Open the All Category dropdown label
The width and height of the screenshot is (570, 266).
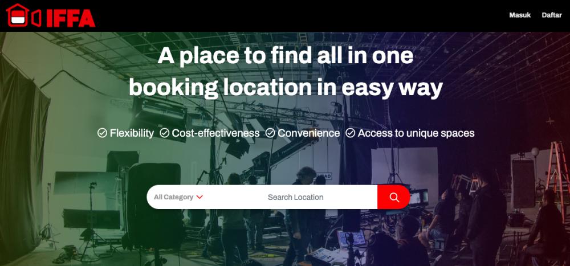[173, 197]
